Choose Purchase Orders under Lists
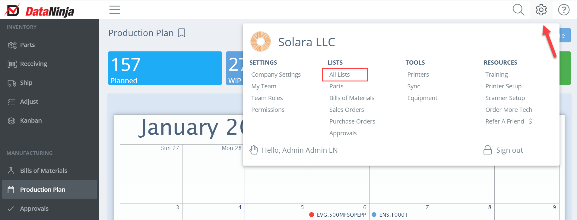Viewport: 577px width, 220px height. pyautogui.click(x=352, y=121)
